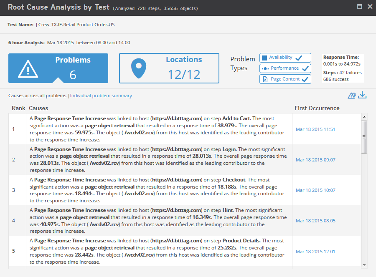Open first occurrence Mar 18 2015 08:05
This screenshot has height=277, width=376.
[x=315, y=221]
